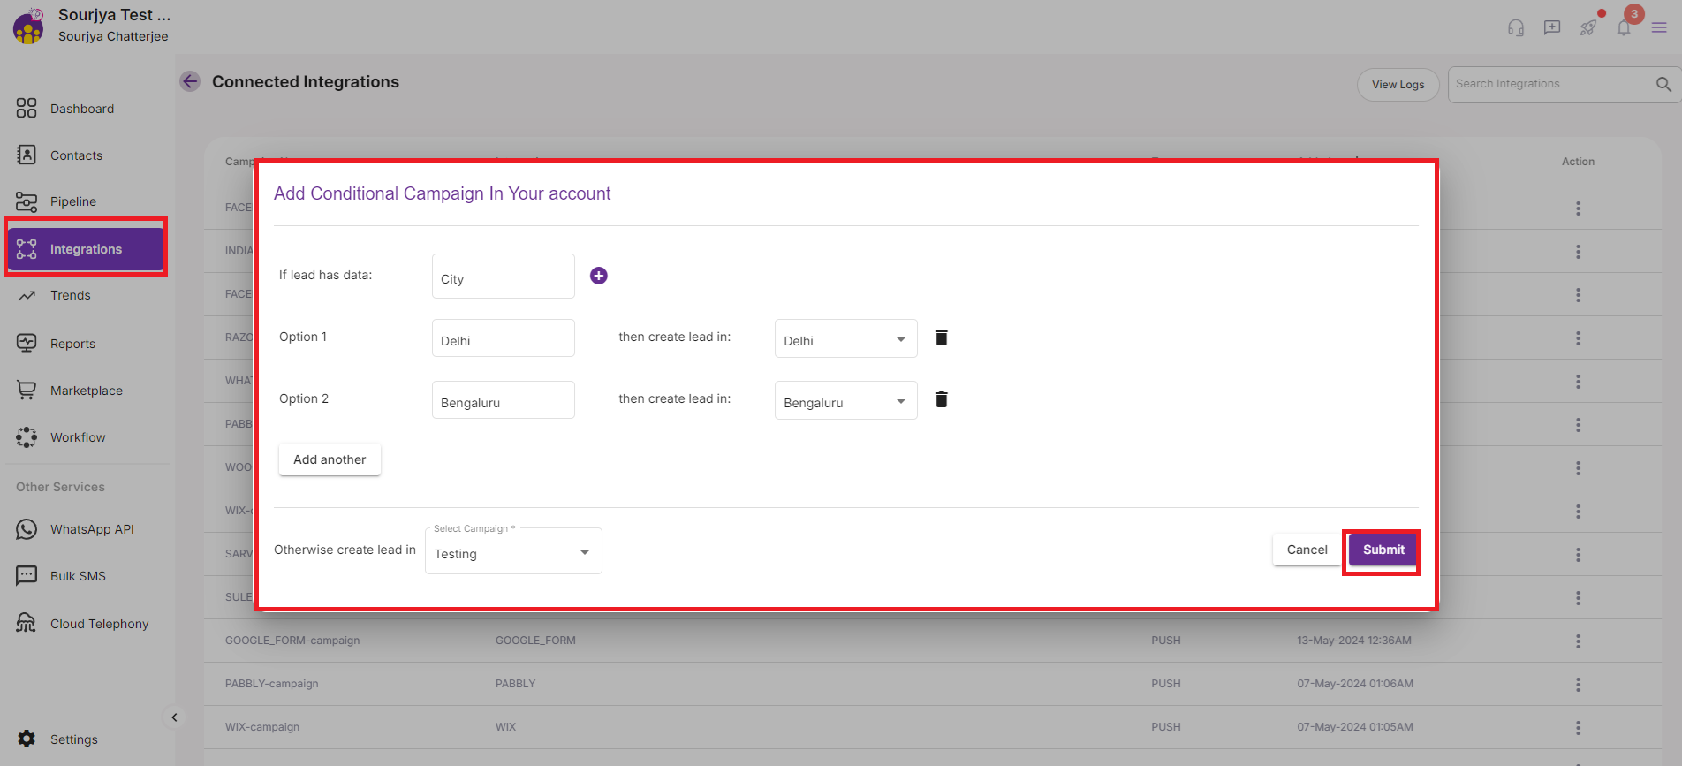Open notifications bell icon

tap(1624, 27)
